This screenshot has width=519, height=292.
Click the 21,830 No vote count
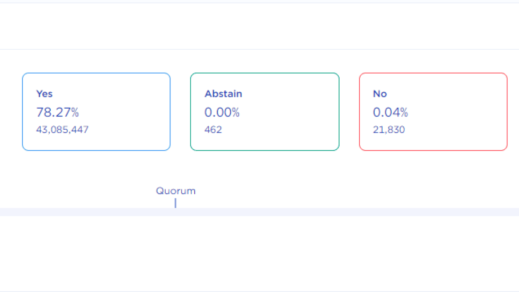point(389,129)
